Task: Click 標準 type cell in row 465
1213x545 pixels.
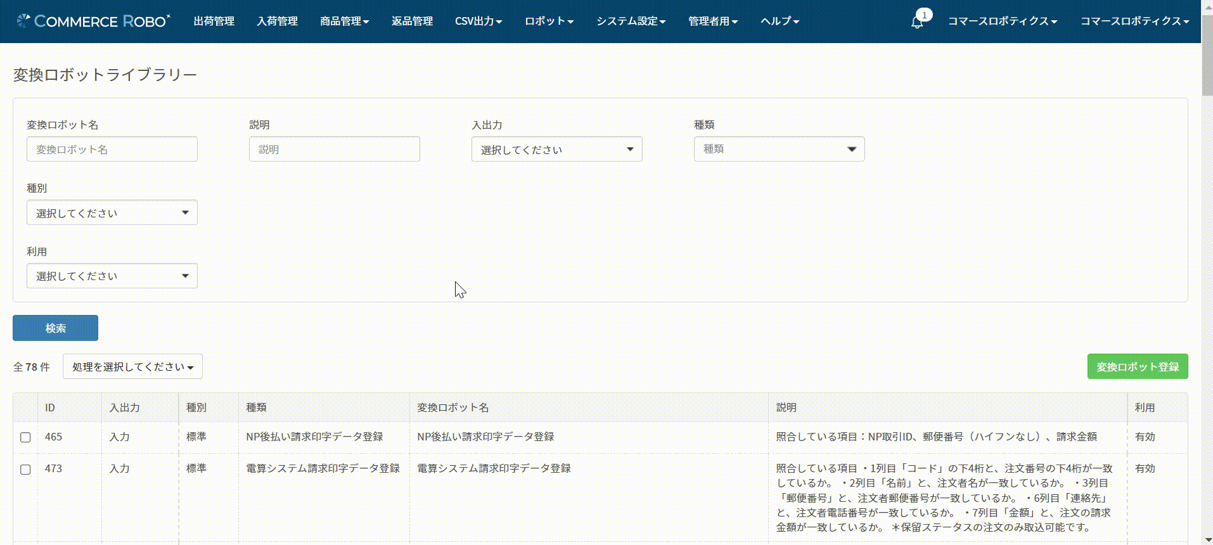Action: (x=196, y=437)
